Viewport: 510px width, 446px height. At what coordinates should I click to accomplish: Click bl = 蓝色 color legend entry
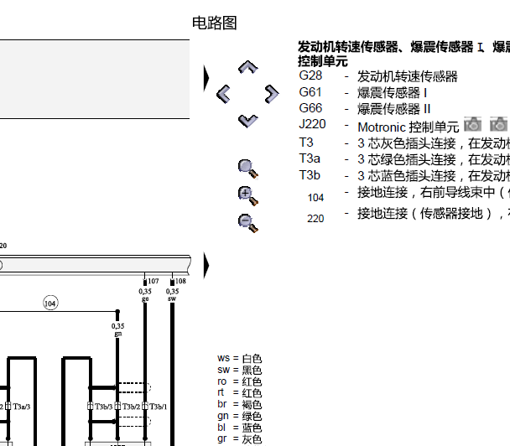(240, 428)
